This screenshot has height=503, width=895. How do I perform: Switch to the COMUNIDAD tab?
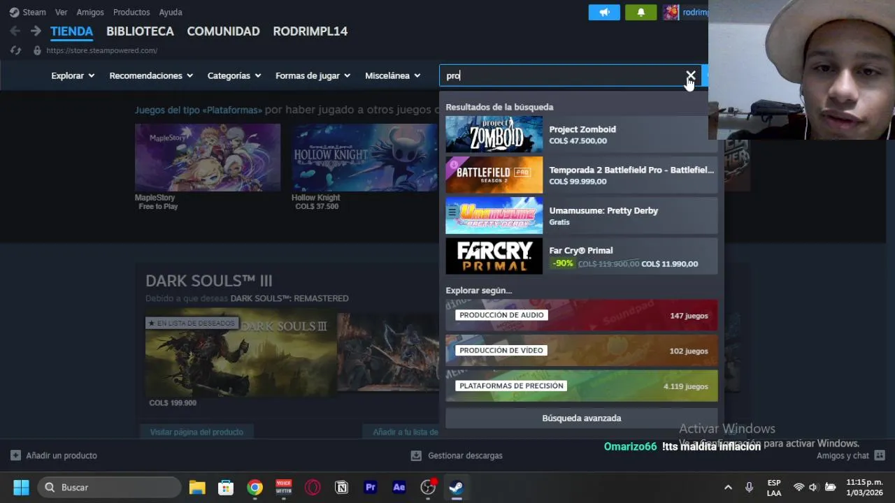click(223, 31)
